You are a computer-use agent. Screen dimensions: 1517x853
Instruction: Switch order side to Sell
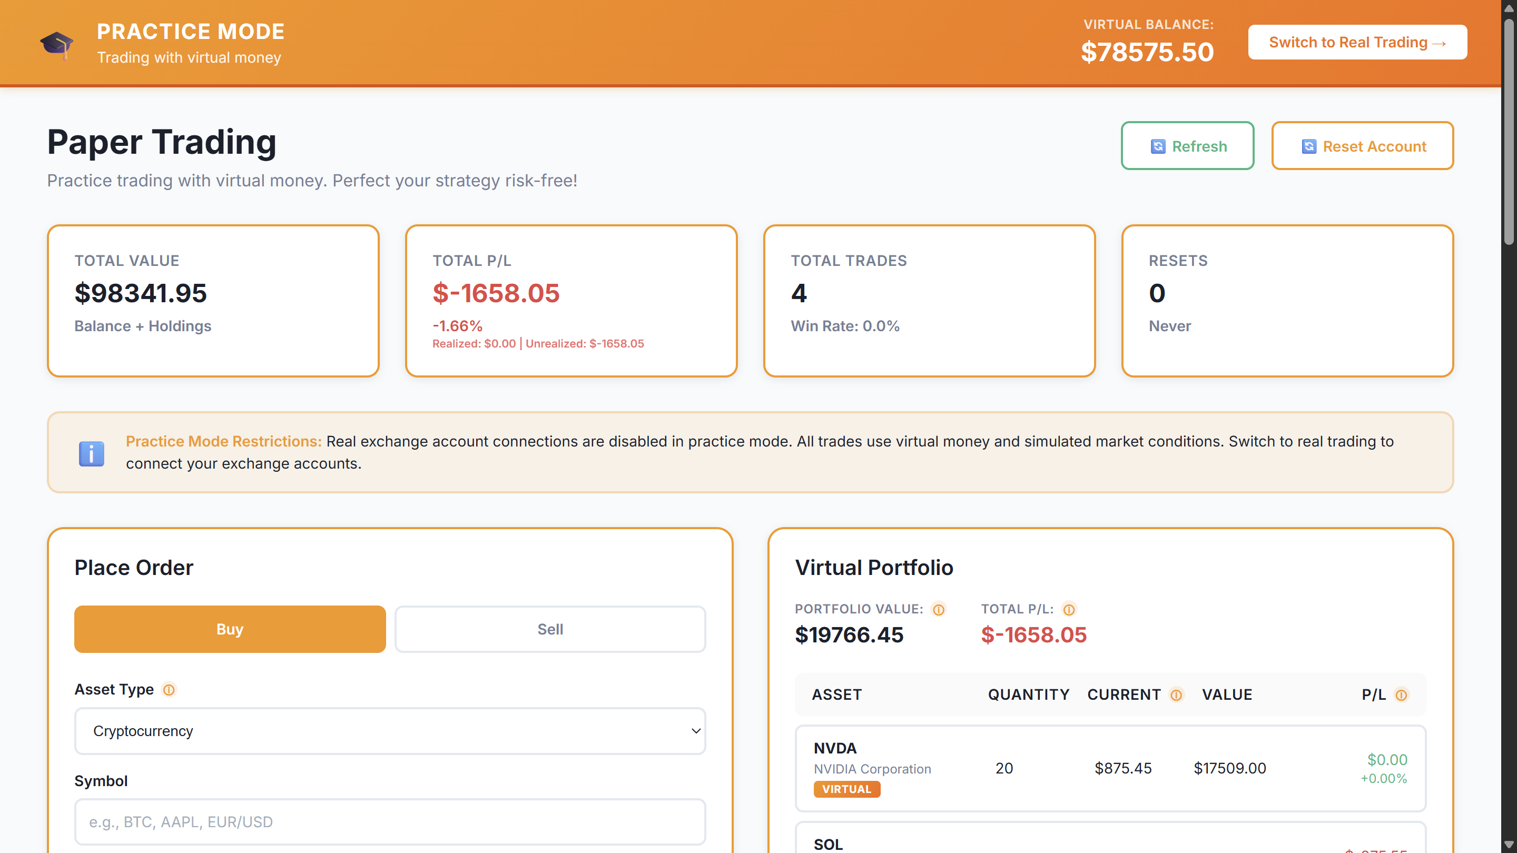(x=550, y=629)
